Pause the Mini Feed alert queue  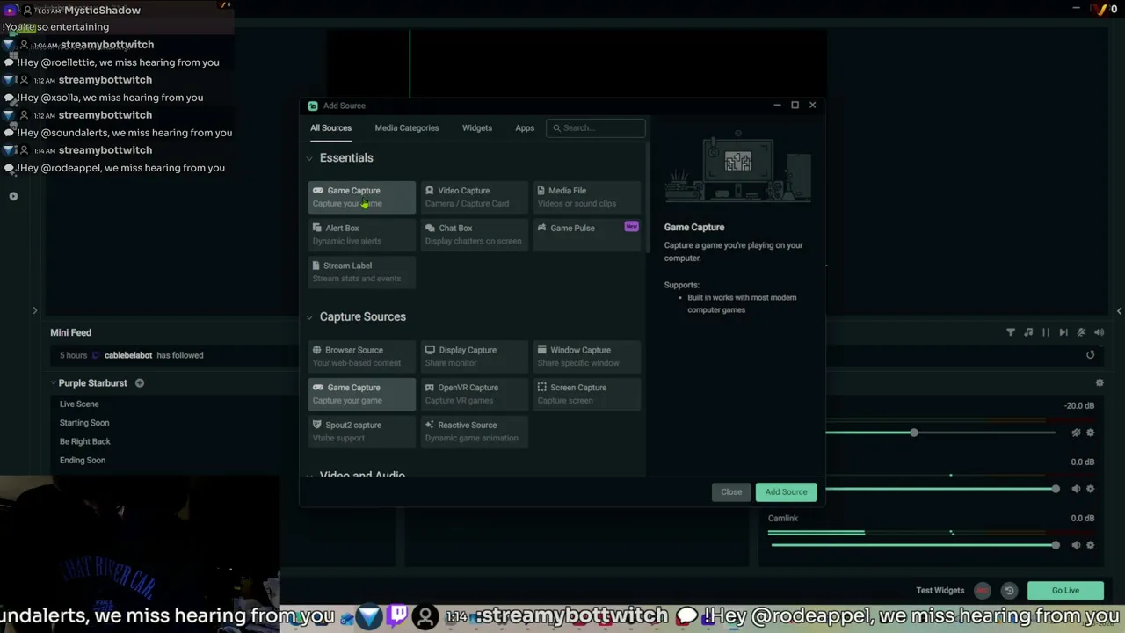coord(1046,332)
